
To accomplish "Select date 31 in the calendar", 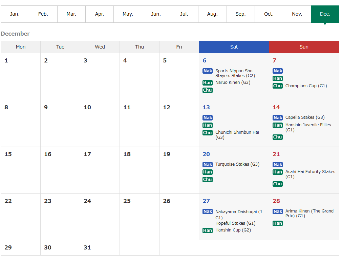I will tap(87, 247).
